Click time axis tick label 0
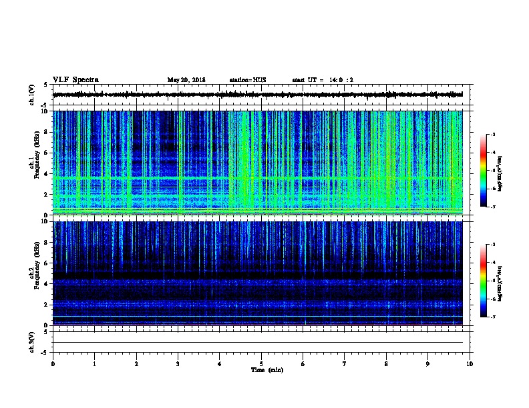Image resolution: width=529 pixels, height=408 pixels. point(53,364)
